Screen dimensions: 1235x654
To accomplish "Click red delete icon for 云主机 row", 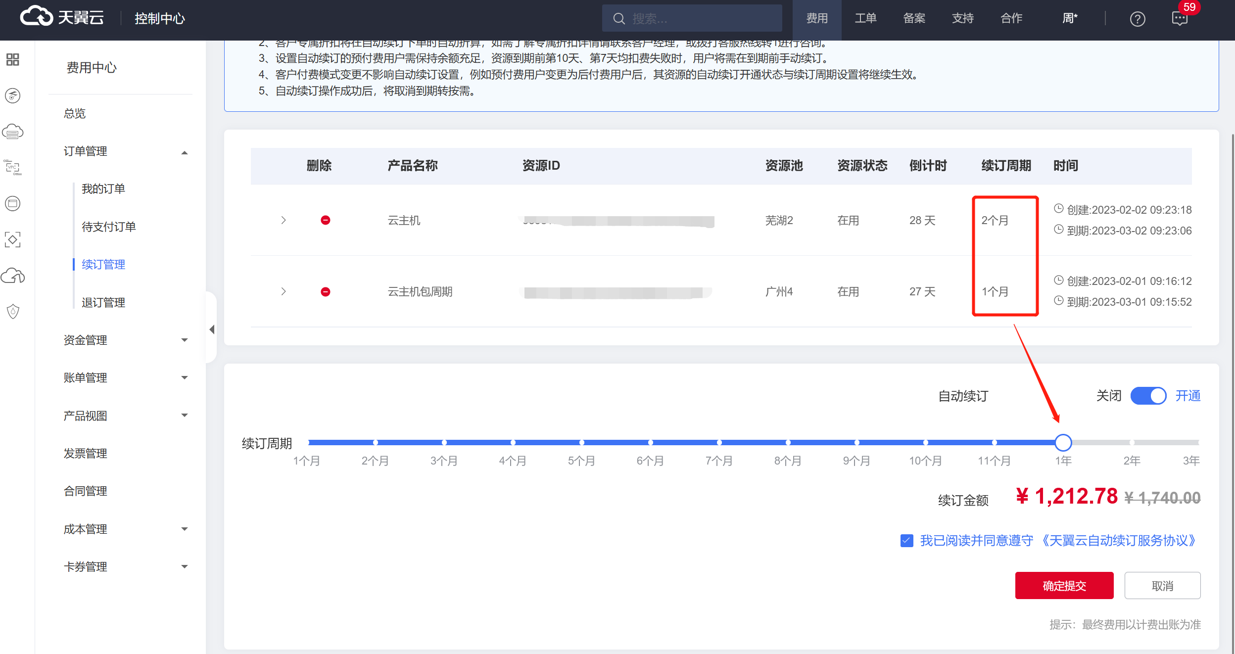I will [325, 220].
